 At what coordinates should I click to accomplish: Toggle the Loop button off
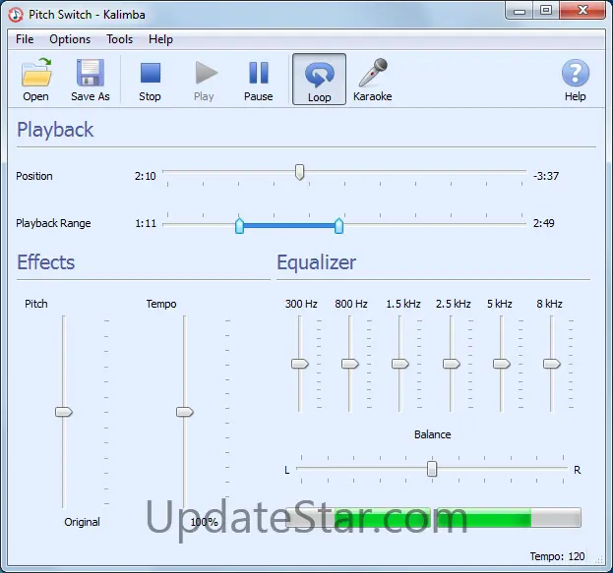[319, 80]
